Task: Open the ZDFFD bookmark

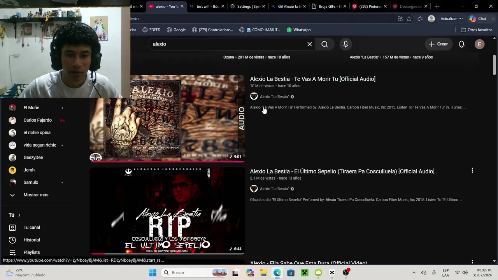Action: 151,30
